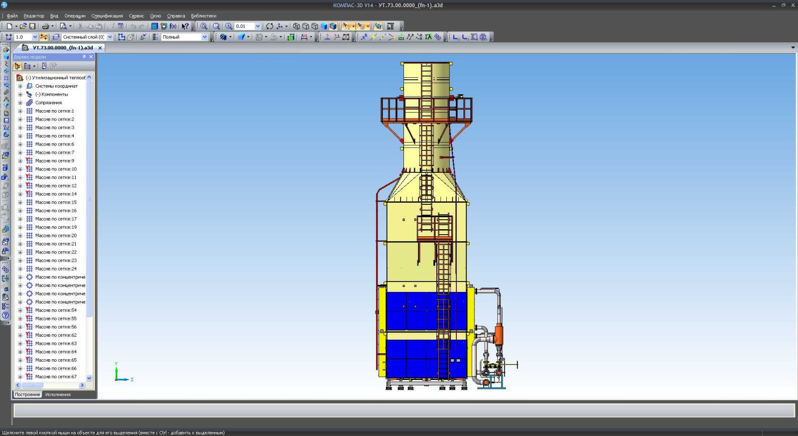Open the print preview icon

coord(63,26)
